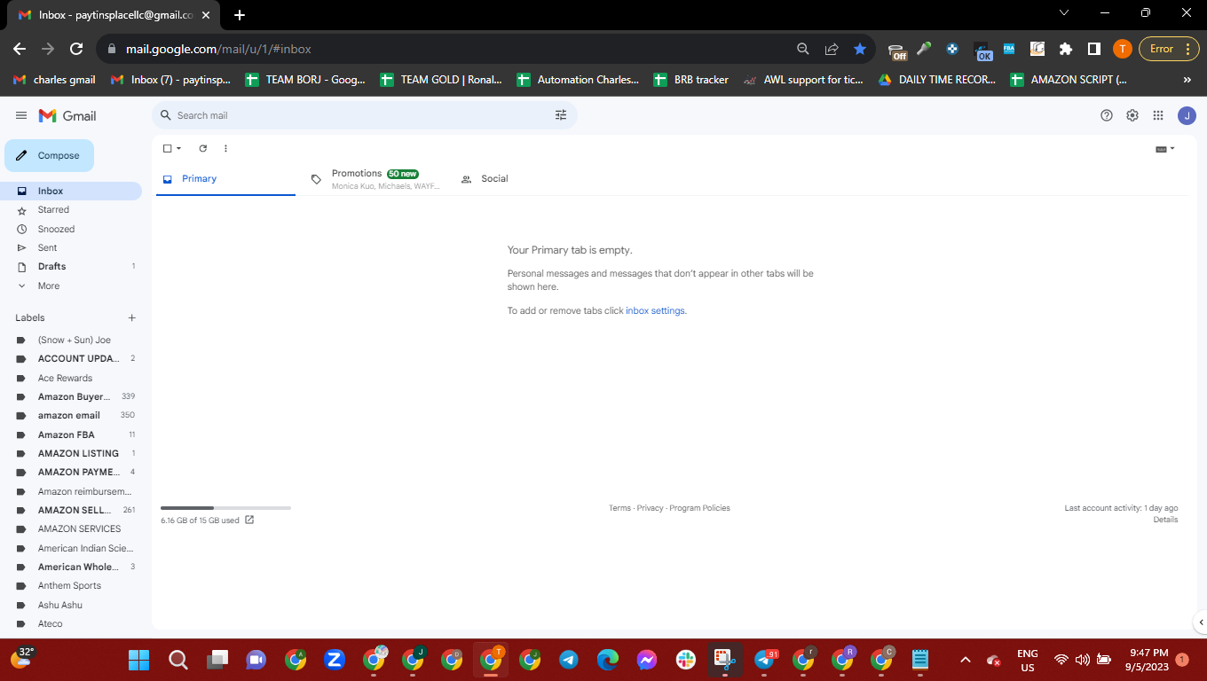1207x681 pixels.
Task: Open the Ace Rewards label
Action: click(71, 378)
